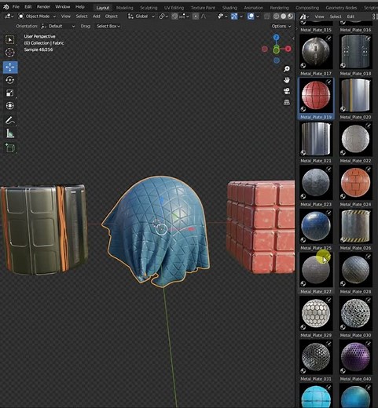The image size is (378, 408).
Task: Open the snapping options dropdown
Action: click(x=184, y=16)
